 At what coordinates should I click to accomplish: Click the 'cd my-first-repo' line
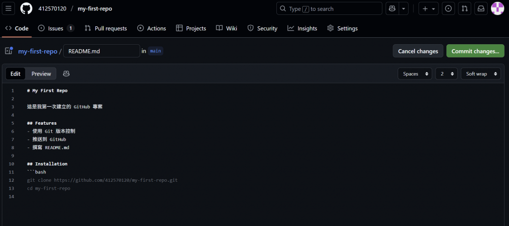click(49, 188)
